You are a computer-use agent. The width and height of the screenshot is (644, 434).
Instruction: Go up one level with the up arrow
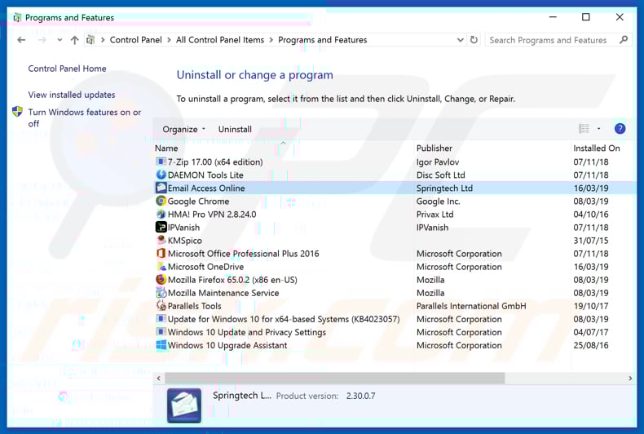(75, 40)
